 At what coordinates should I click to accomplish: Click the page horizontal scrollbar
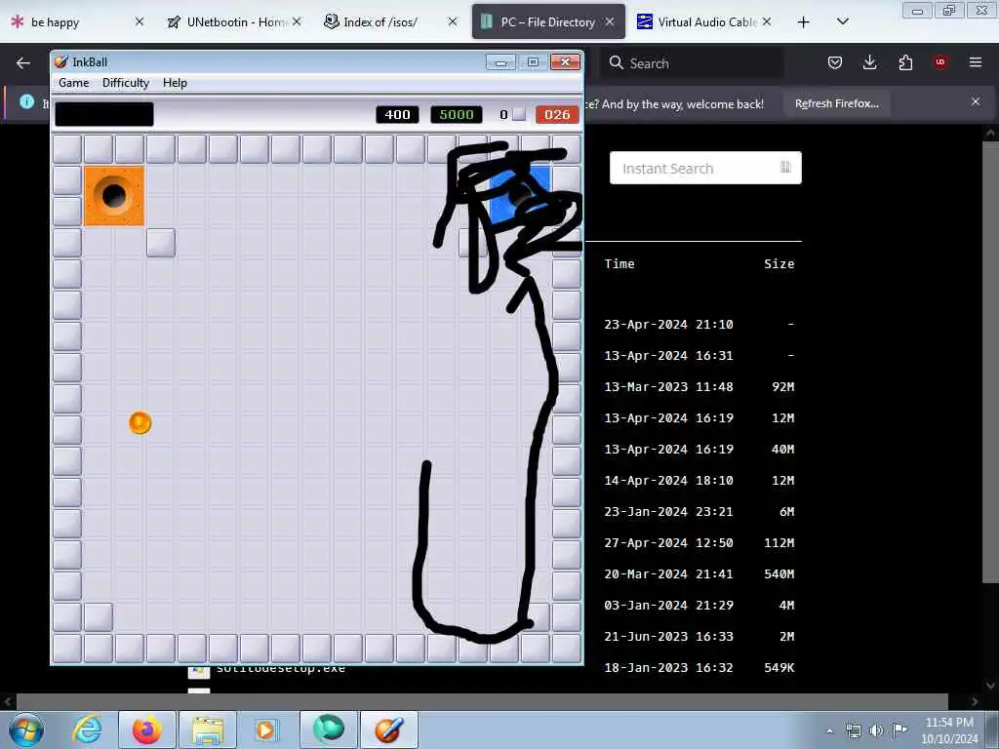pyautogui.click(x=481, y=701)
